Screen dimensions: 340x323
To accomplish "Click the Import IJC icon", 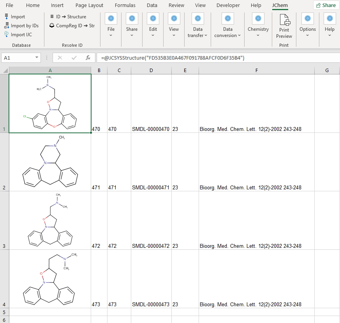I will coord(7,35).
